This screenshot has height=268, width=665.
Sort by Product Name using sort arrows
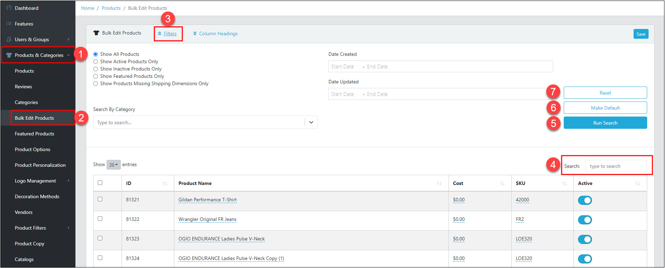439,184
